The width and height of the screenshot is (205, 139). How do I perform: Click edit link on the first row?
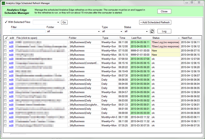pyautogui.click(x=11, y=42)
